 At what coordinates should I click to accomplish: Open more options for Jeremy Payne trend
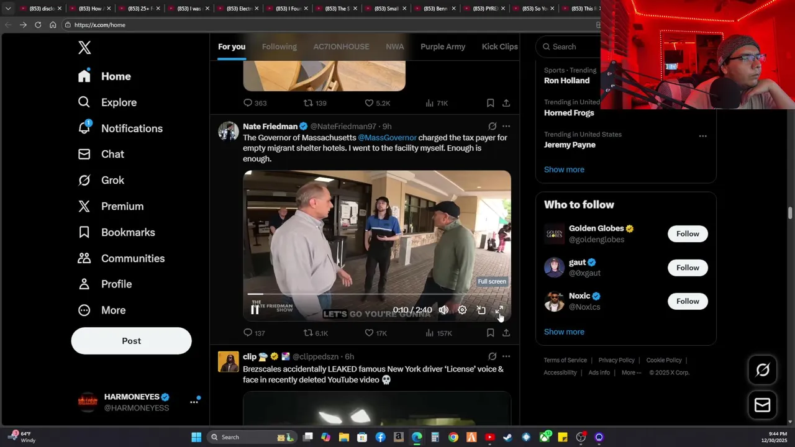[702, 136]
